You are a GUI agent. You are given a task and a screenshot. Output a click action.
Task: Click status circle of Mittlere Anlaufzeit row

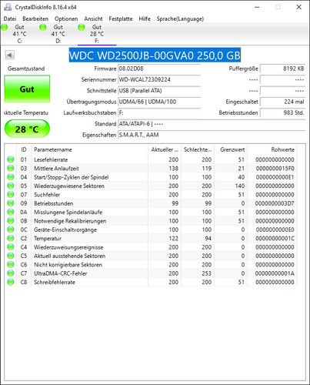[x=11, y=168]
